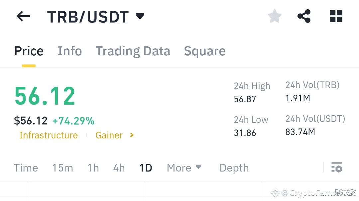The image size is (359, 201).
Task: Go back with the left arrow icon
Action: tap(23, 16)
